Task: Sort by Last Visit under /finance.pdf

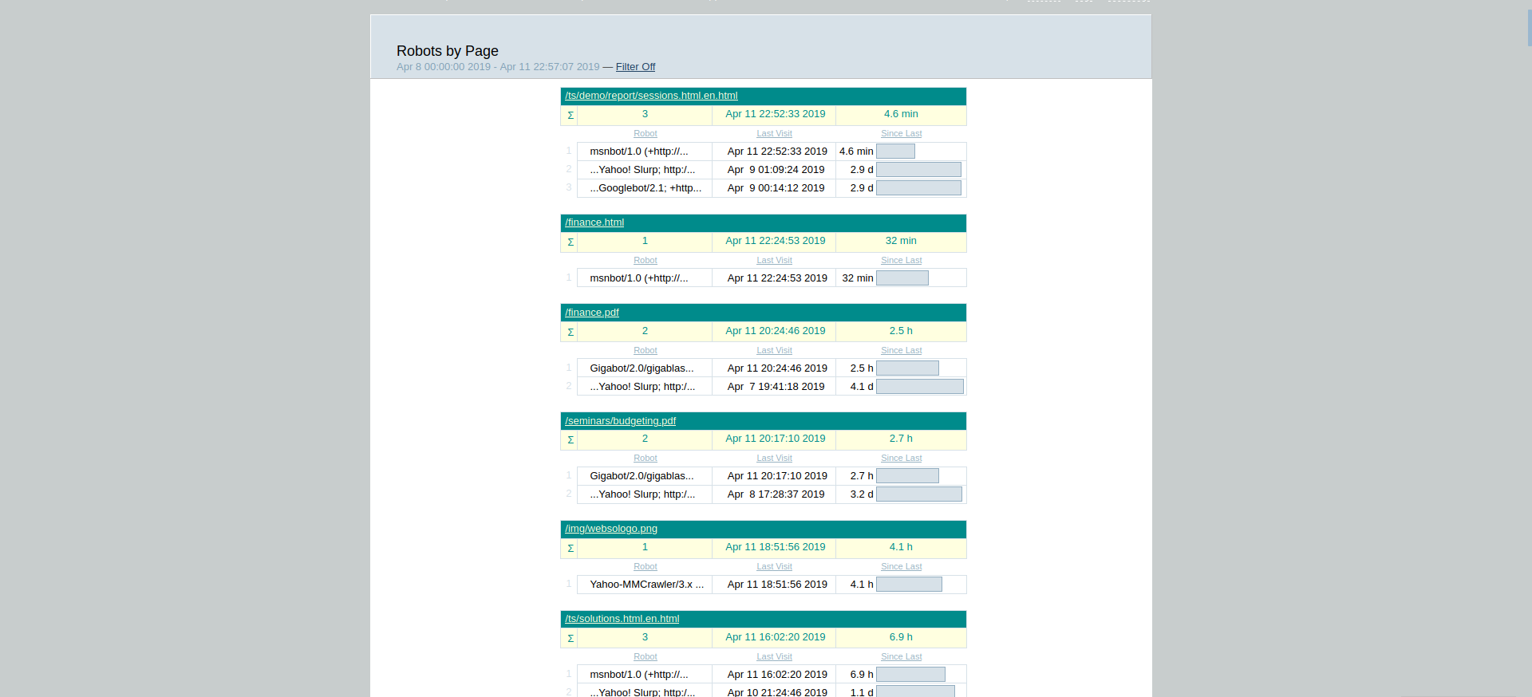Action: tap(774, 351)
